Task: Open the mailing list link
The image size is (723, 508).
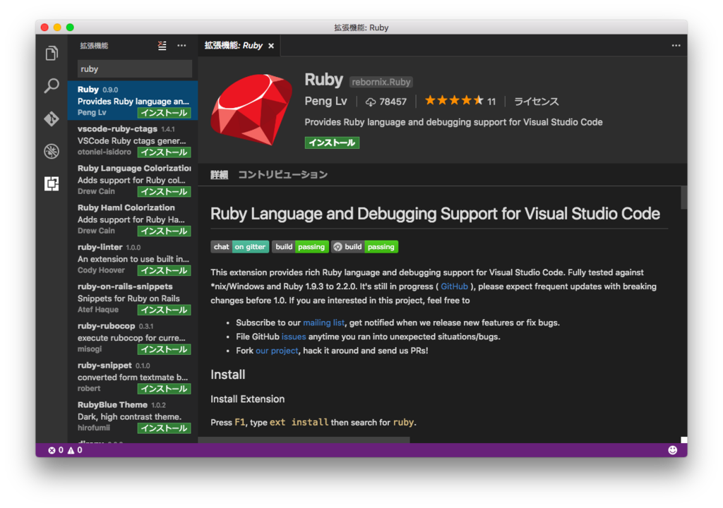Action: coord(323,322)
